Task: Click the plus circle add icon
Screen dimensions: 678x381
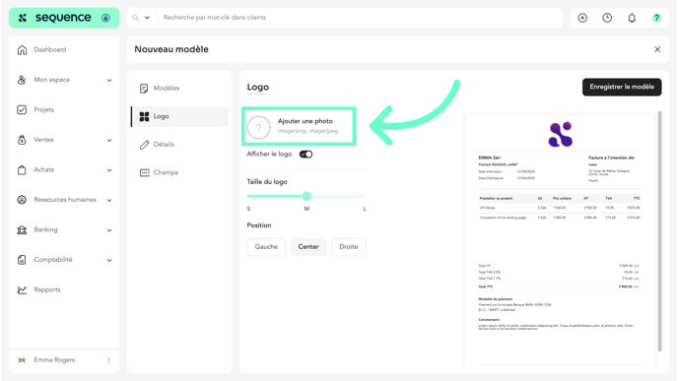Action: pos(582,18)
